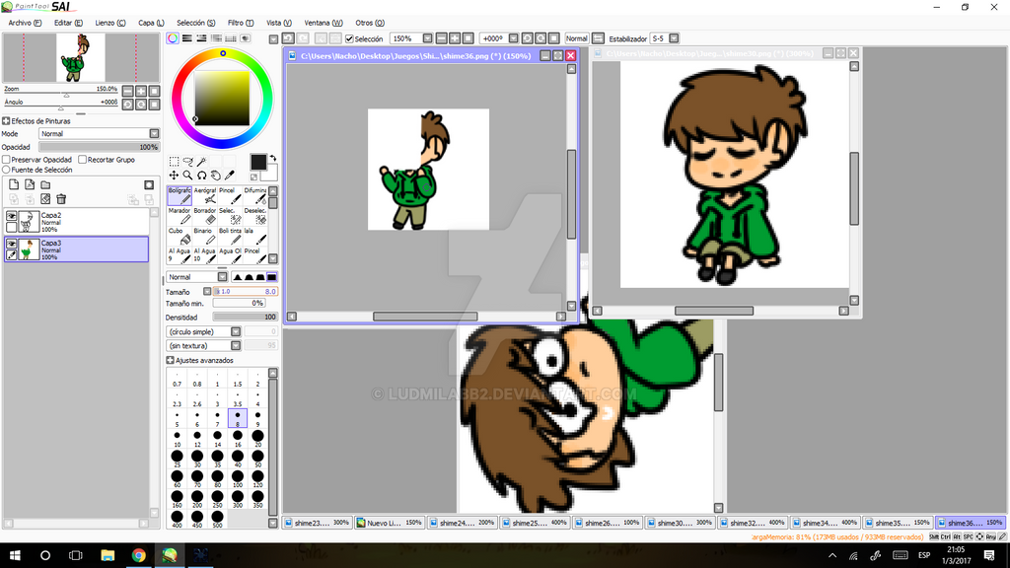
Task: Hide the Capa3 layer
Action: (12, 244)
